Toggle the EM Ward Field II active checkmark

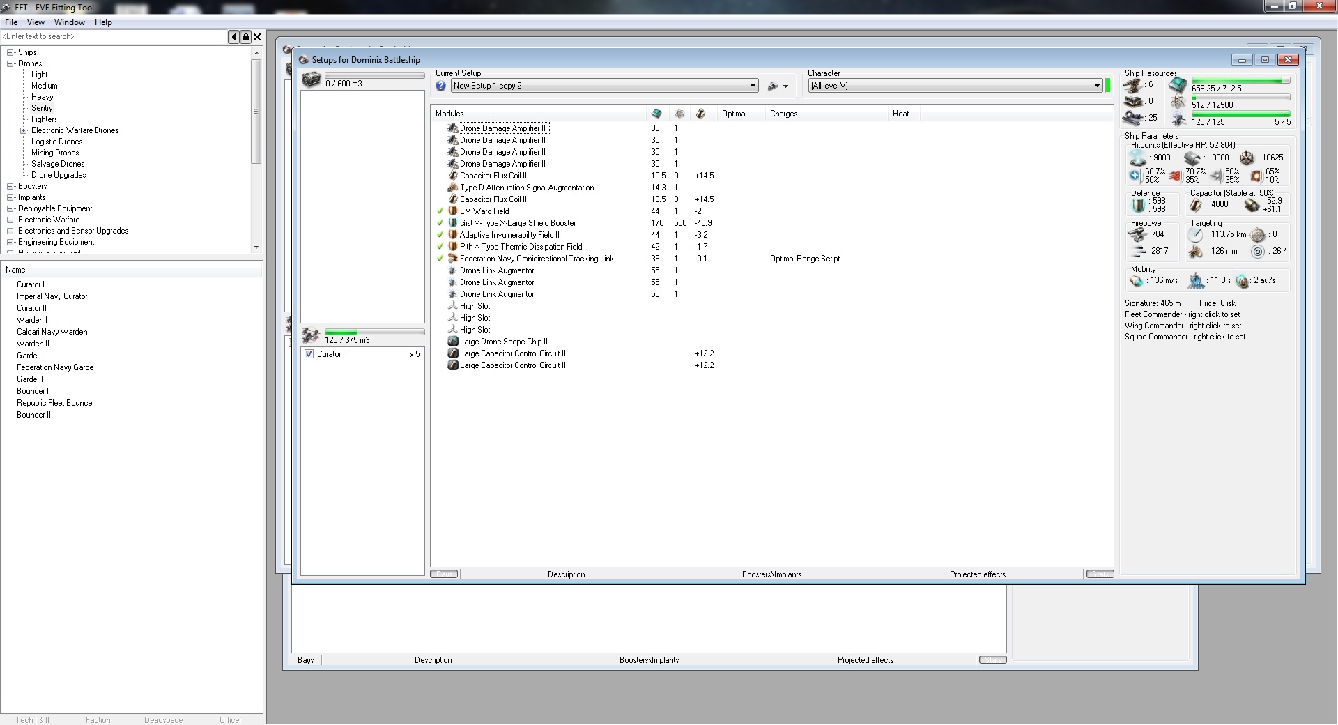pyautogui.click(x=440, y=211)
